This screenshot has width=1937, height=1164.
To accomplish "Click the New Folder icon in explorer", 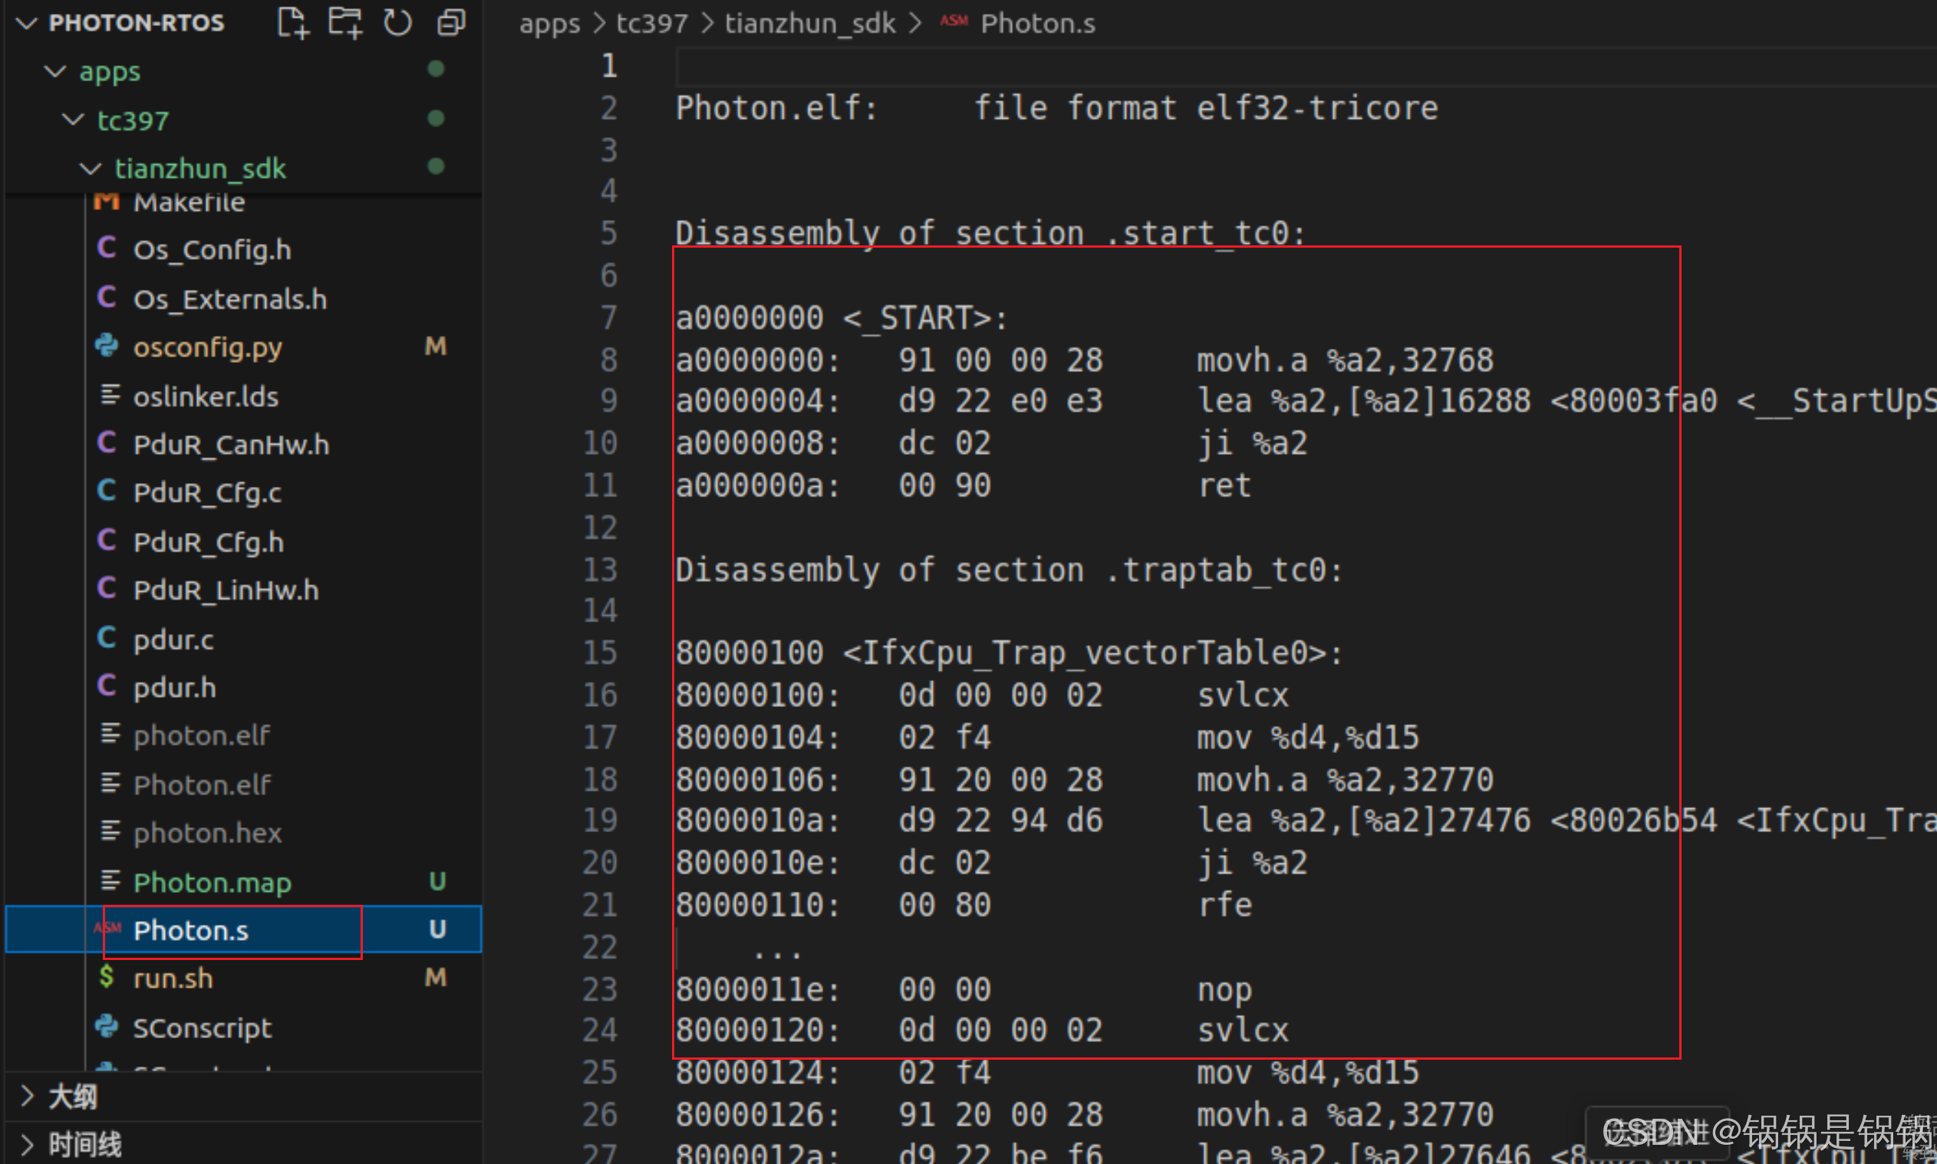I will pos(345,23).
